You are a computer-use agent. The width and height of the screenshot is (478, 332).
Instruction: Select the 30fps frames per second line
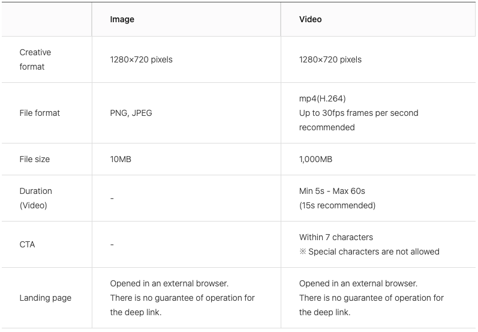coord(358,113)
